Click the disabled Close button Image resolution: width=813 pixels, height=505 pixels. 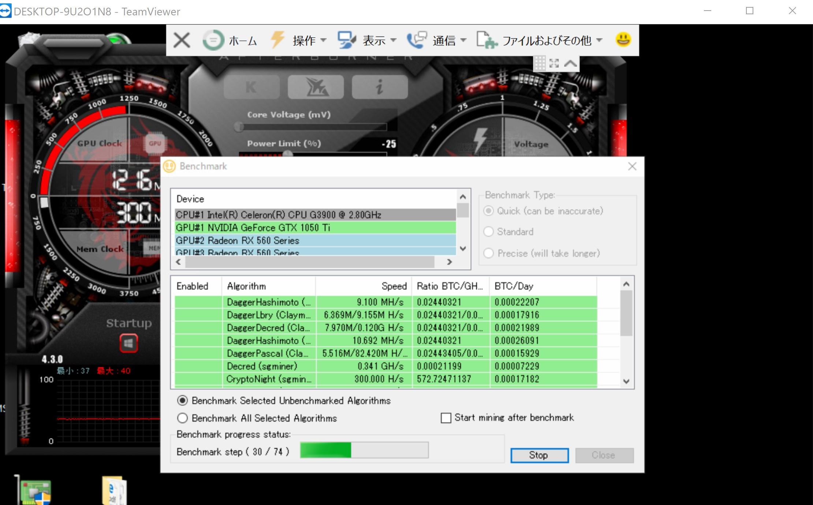[604, 455]
